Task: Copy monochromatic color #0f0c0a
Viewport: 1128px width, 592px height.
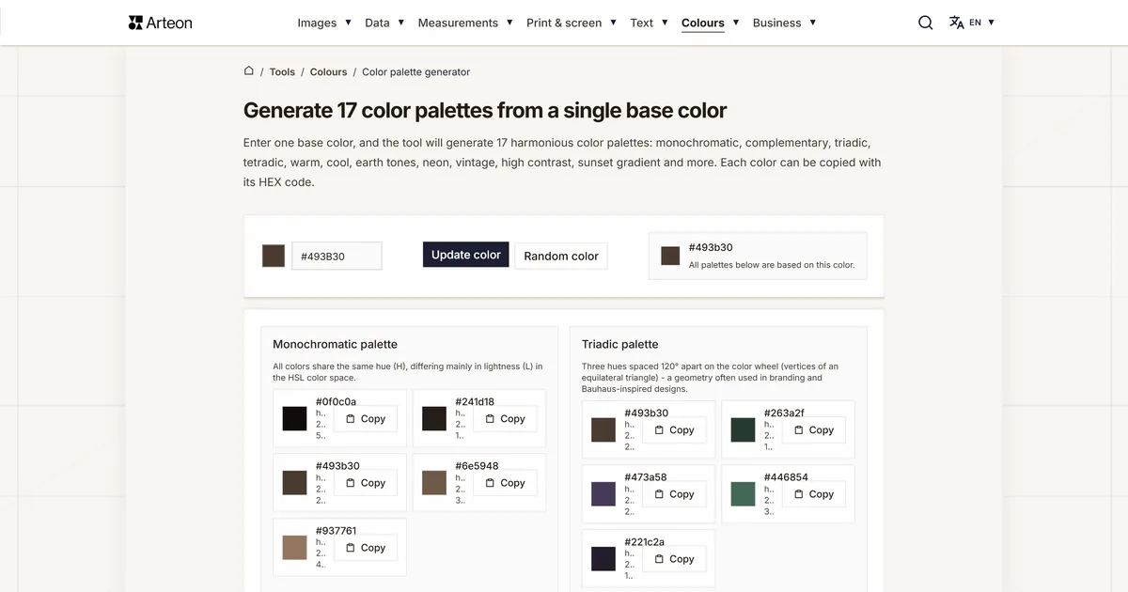Action: (x=366, y=419)
